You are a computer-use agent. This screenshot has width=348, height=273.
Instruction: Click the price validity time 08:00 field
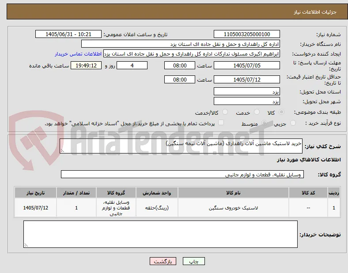[x=180, y=79]
